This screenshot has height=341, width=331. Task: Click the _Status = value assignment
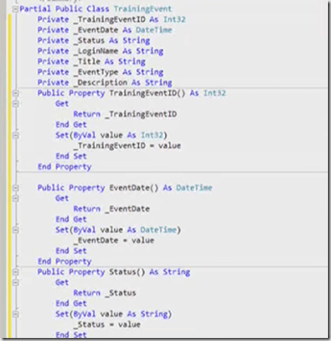(x=107, y=324)
